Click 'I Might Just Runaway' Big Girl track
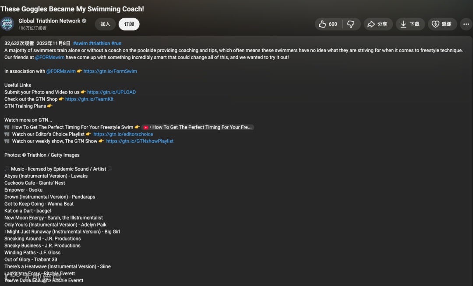The width and height of the screenshot is (473, 286). tap(62, 231)
